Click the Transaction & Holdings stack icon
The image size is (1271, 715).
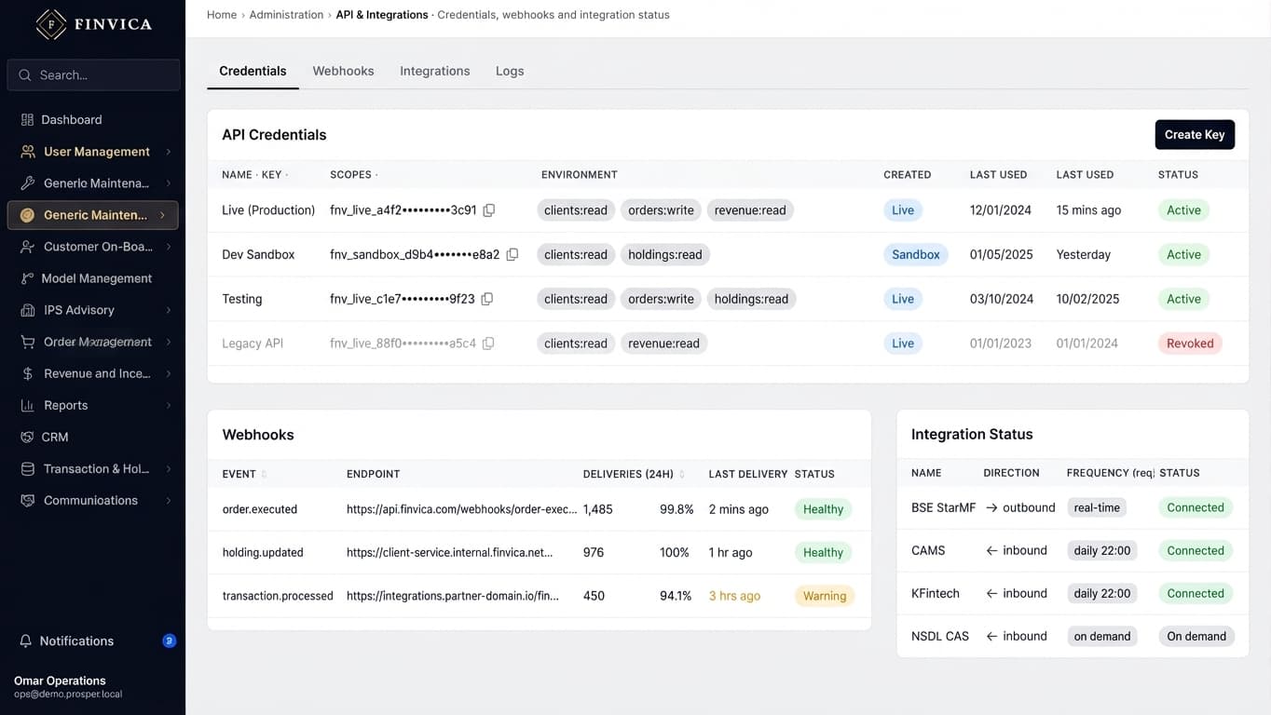[27, 468]
